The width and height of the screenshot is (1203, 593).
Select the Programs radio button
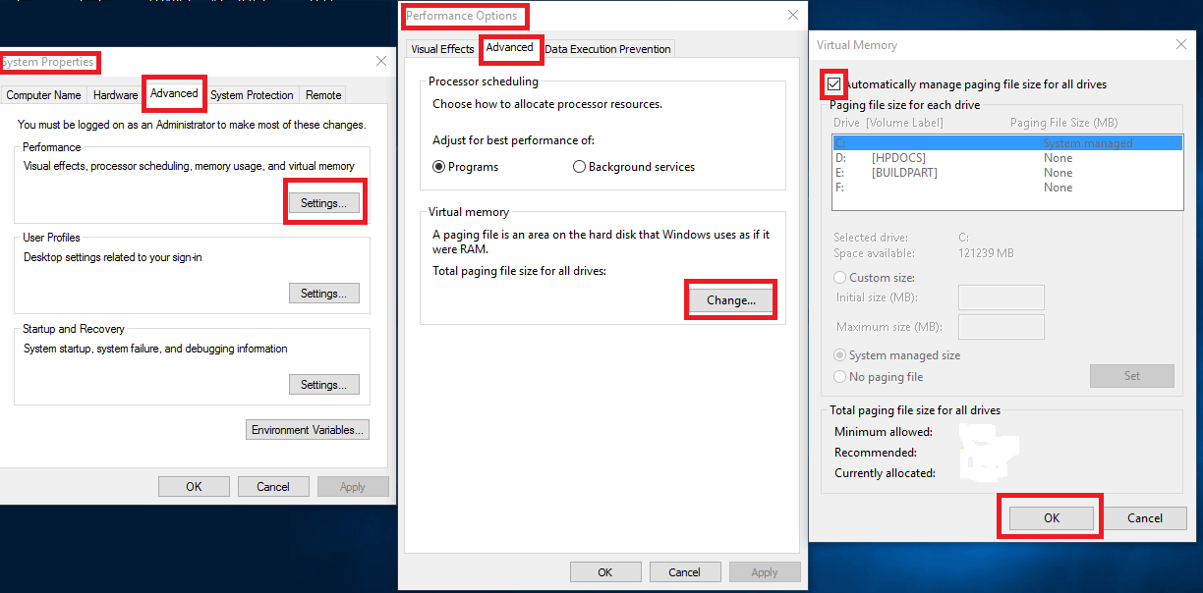[x=466, y=167]
